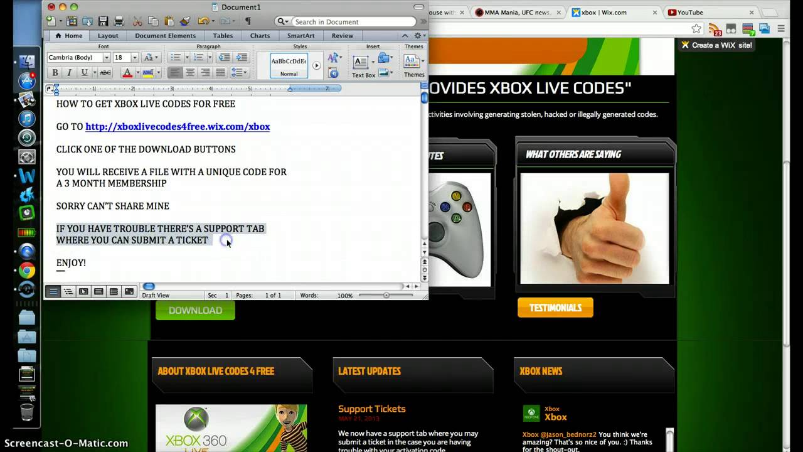
Task: Click the Undo arrow icon
Action: (203, 21)
